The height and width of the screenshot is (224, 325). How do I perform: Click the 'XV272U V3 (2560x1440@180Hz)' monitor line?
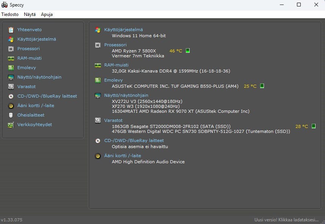pos(147,101)
